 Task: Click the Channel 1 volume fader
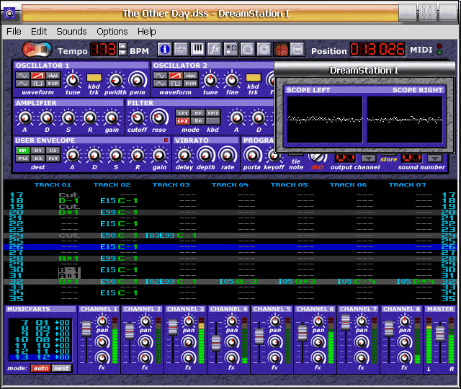pos(86,328)
